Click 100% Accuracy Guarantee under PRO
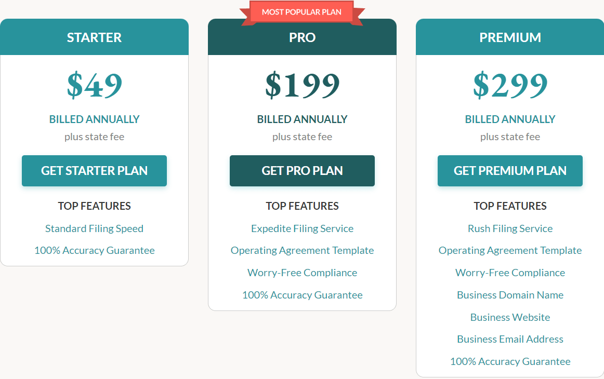604x379 pixels. (302, 294)
